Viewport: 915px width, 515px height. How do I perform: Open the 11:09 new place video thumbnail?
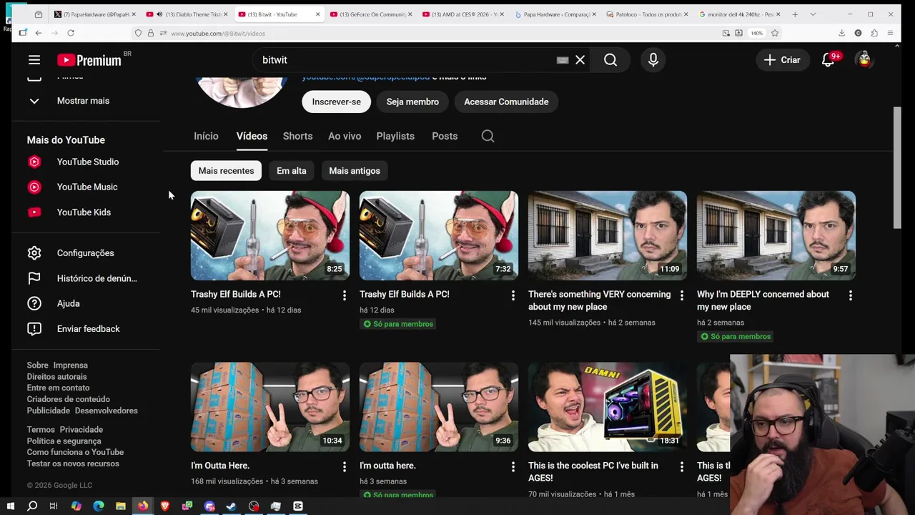tap(608, 235)
